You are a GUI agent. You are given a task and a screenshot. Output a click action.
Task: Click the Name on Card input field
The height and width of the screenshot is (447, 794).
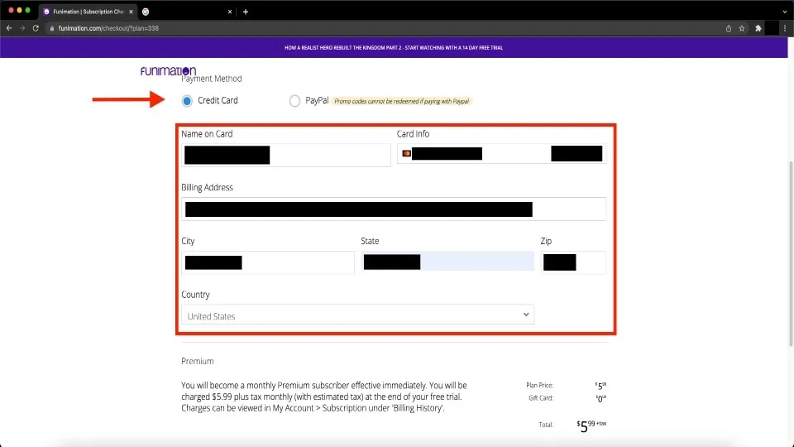286,155
